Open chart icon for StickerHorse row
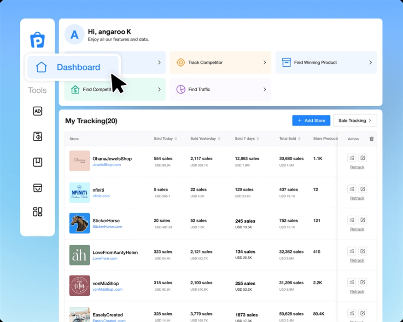This screenshot has height=322, width=403. coord(352,220)
